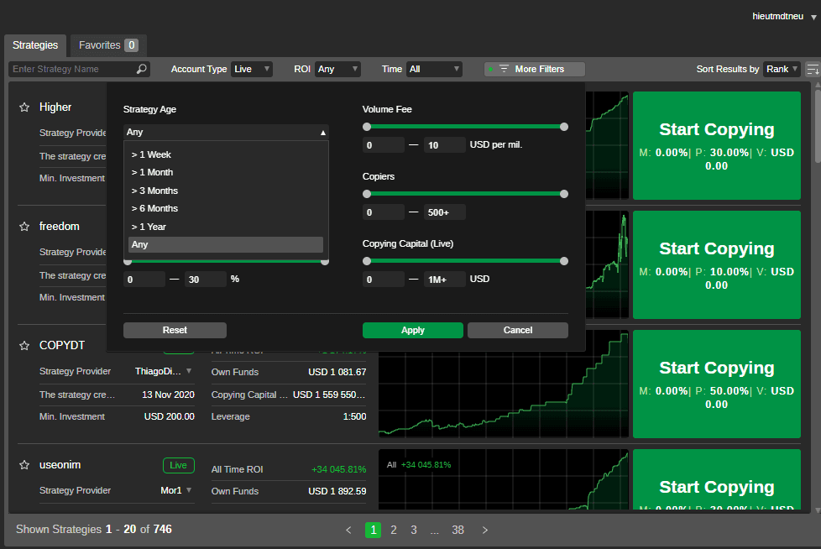Favorite the useonim strategy star
821x549 pixels.
point(24,465)
